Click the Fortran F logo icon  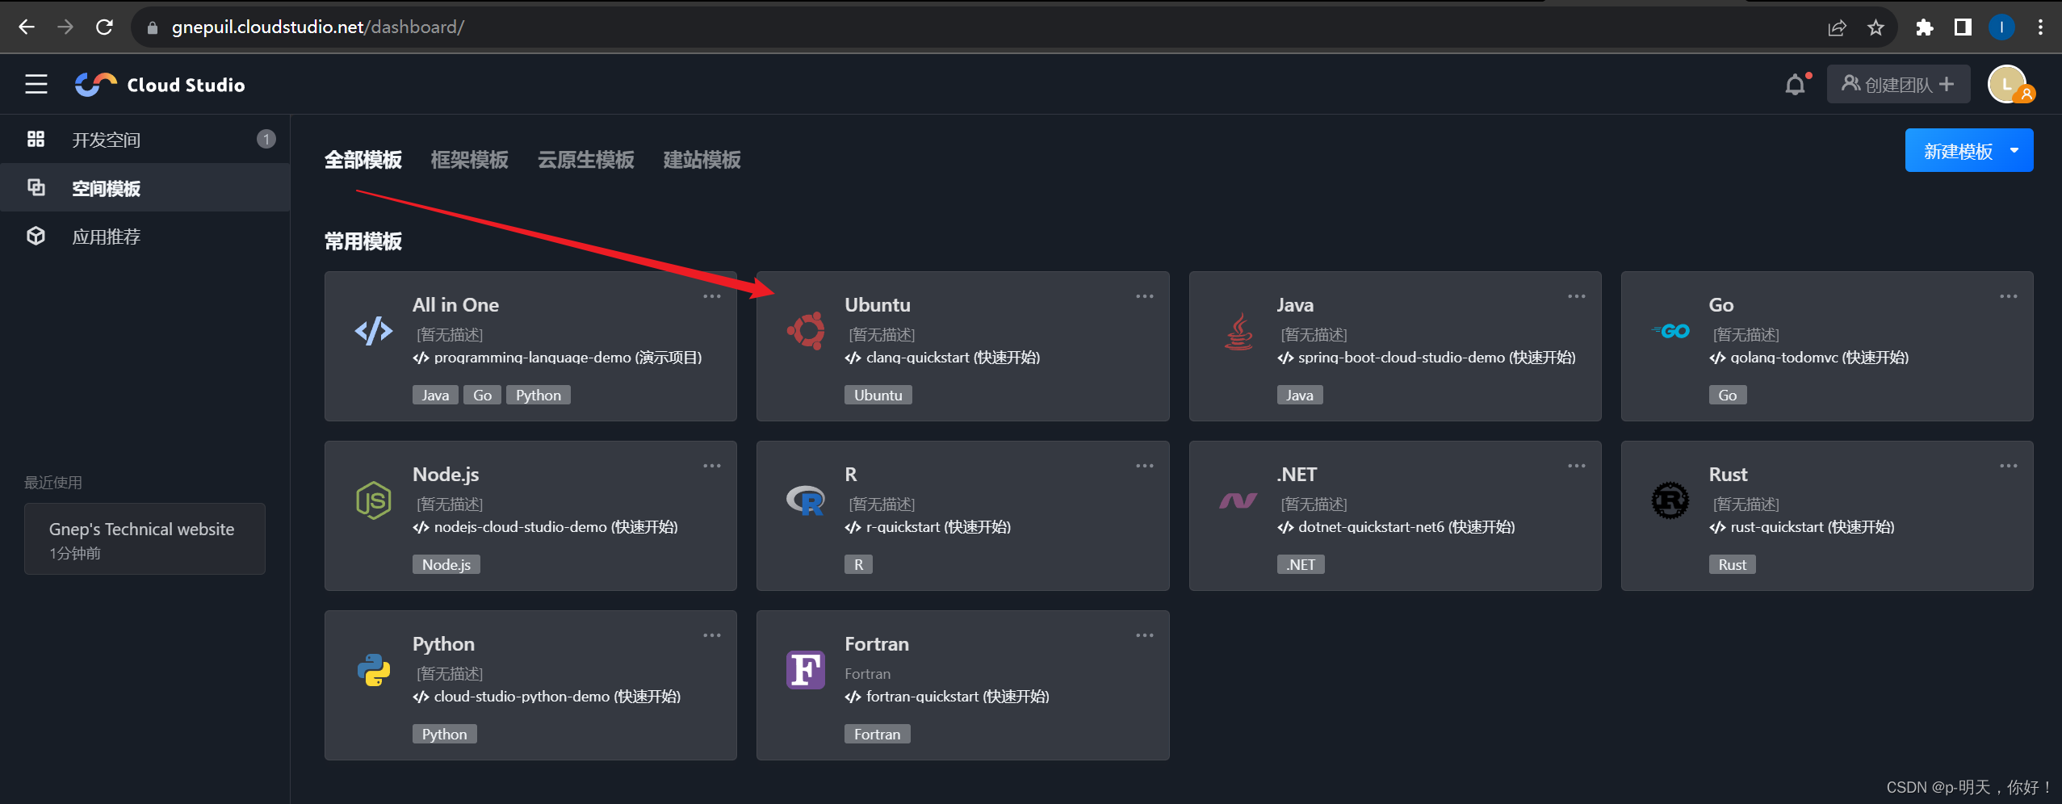[x=806, y=670]
